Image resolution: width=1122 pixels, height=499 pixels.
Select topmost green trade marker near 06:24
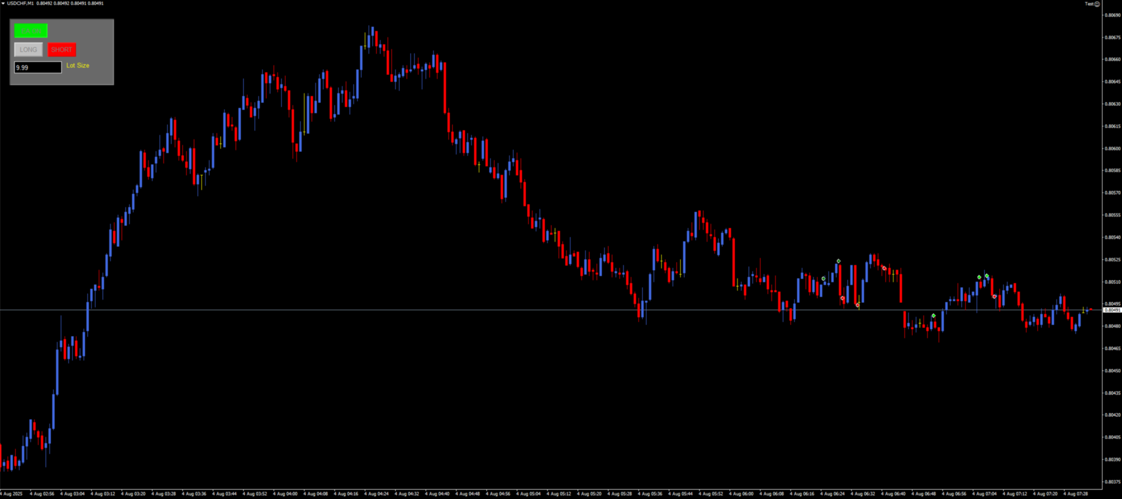point(839,261)
